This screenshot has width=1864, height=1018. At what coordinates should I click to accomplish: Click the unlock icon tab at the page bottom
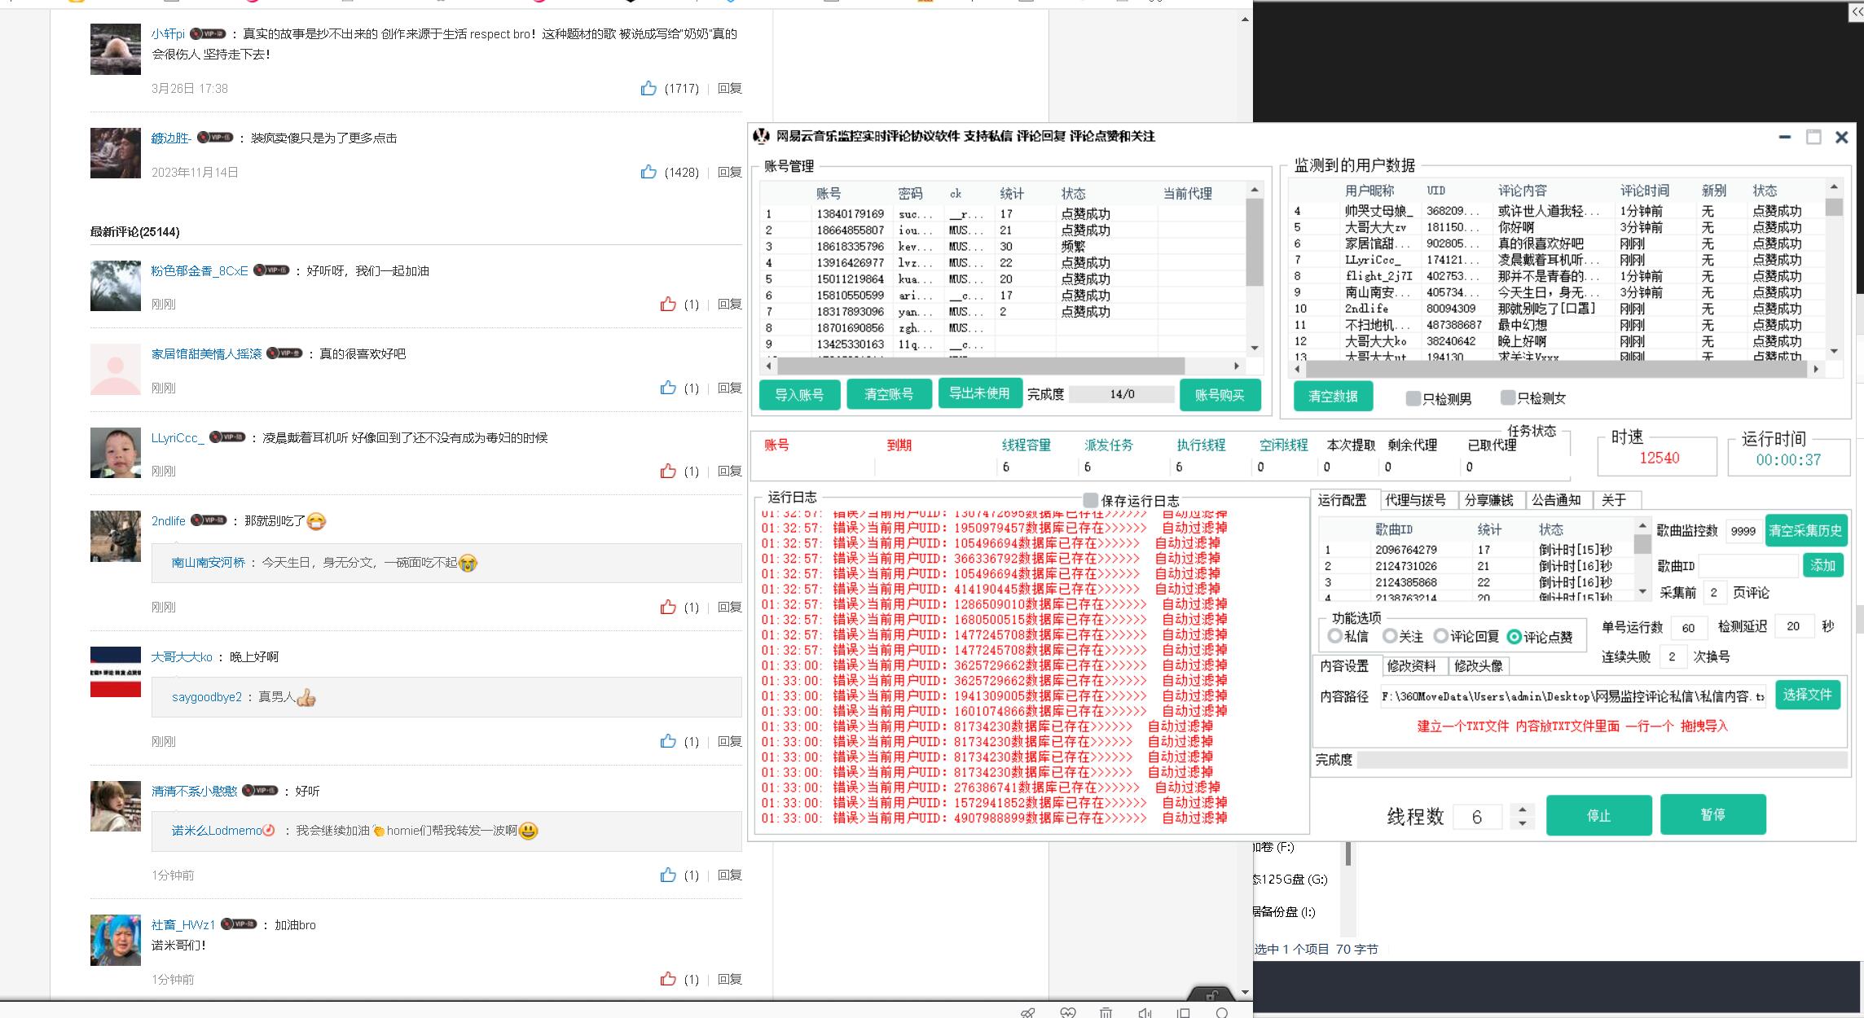[x=1211, y=994]
